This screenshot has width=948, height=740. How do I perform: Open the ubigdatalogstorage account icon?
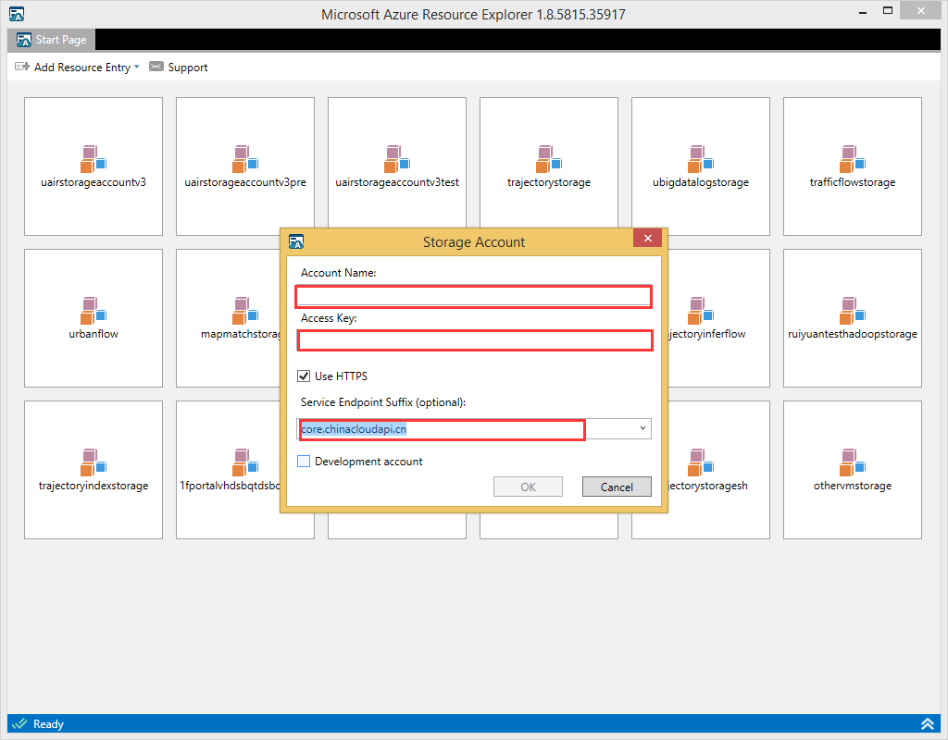pos(701,159)
